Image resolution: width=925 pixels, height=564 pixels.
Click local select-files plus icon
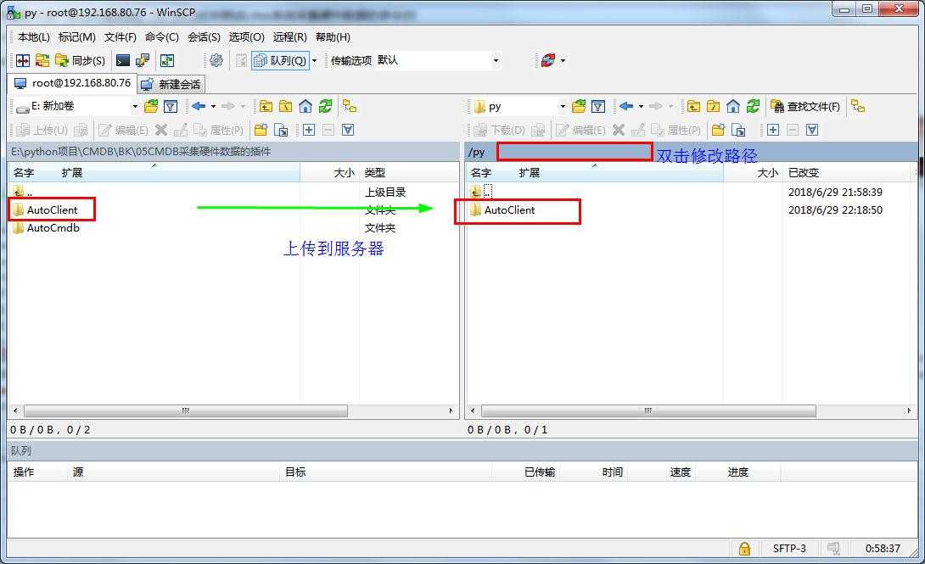click(309, 130)
